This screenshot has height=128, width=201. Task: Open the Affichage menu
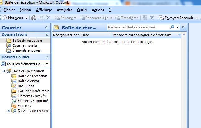point(44,10)
